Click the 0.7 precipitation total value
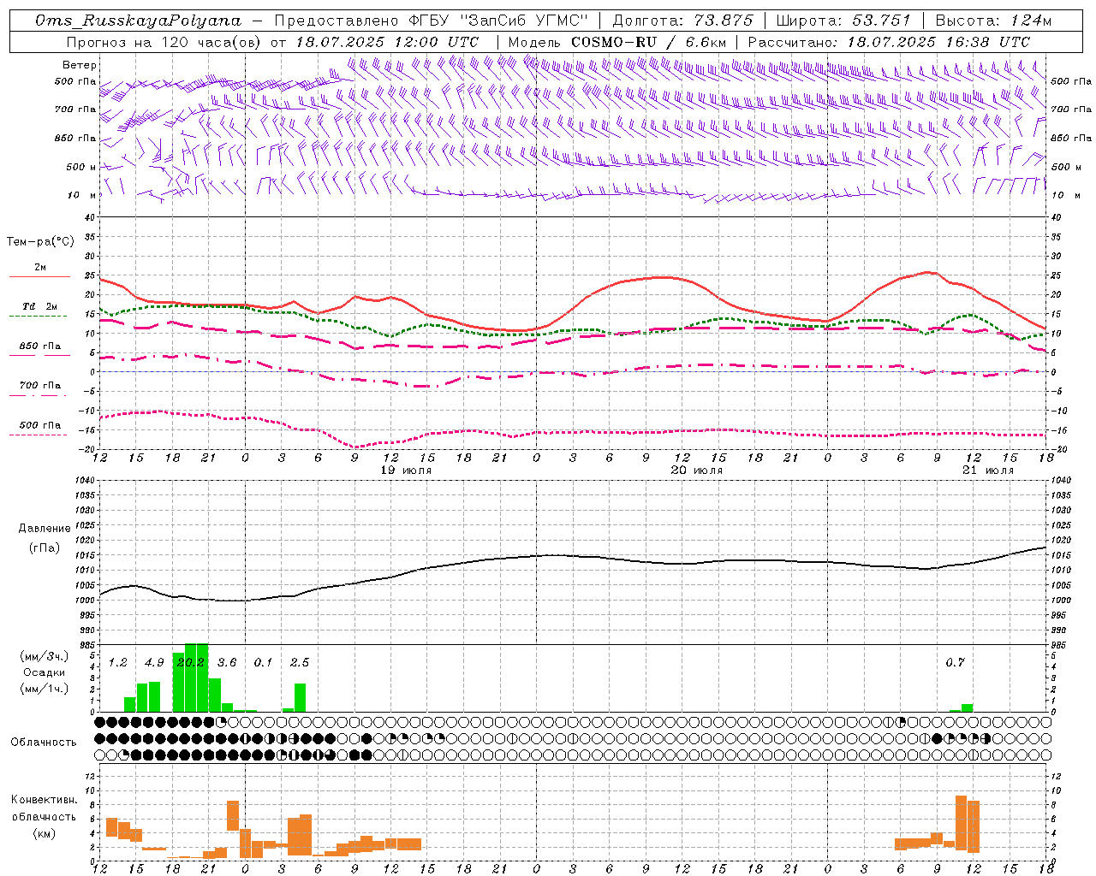 tap(955, 662)
